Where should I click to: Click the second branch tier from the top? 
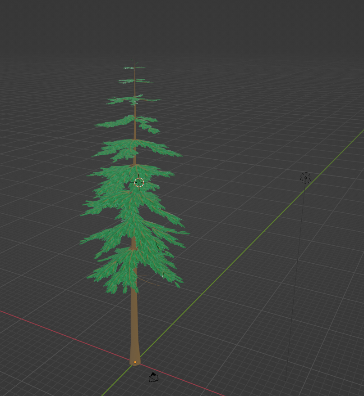pos(135,81)
